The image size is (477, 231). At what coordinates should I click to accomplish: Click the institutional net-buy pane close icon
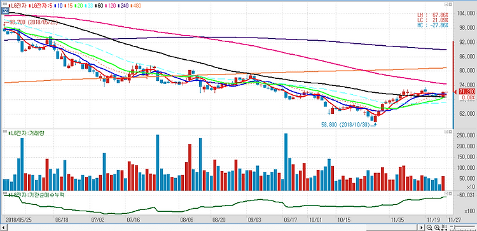(450, 193)
